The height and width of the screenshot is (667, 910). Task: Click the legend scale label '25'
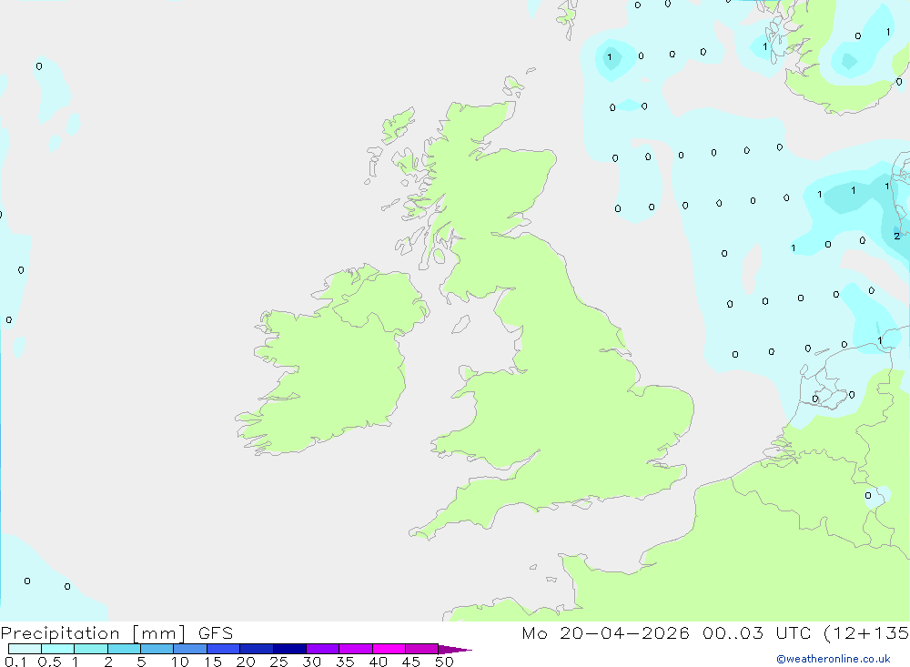click(x=279, y=662)
